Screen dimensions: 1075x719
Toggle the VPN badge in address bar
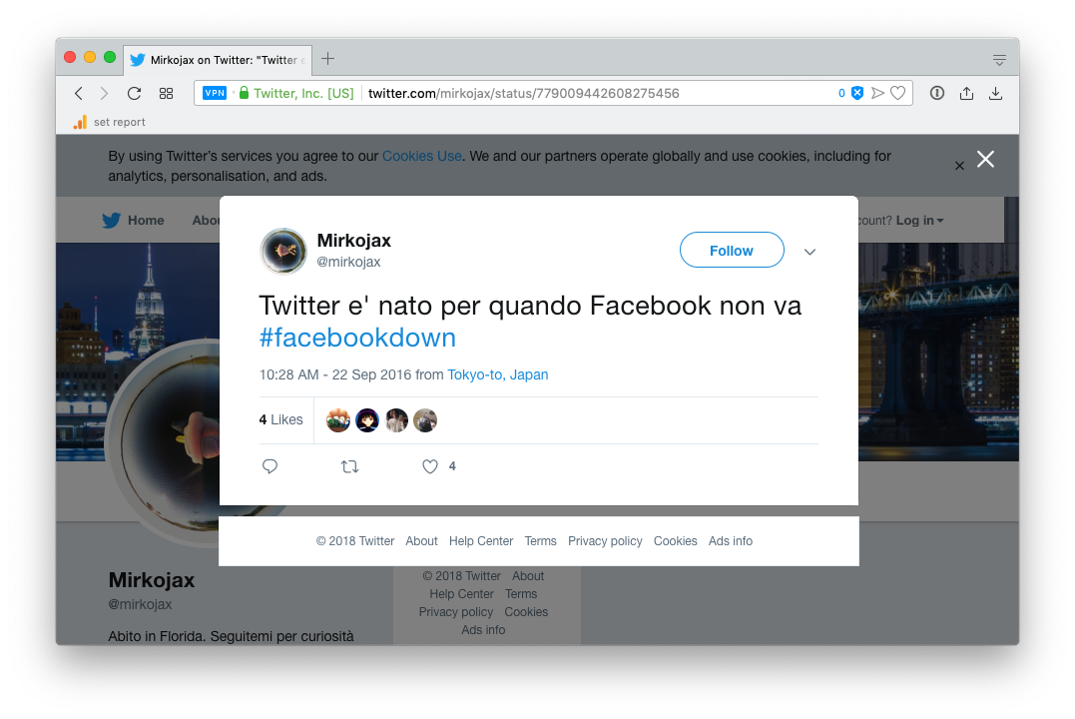[215, 93]
